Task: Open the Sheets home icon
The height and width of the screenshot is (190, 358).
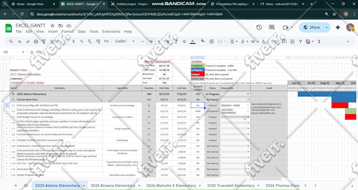Action: click(x=8, y=28)
